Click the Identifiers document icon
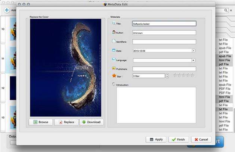Viewport: 235px width, 152px height. (114, 41)
